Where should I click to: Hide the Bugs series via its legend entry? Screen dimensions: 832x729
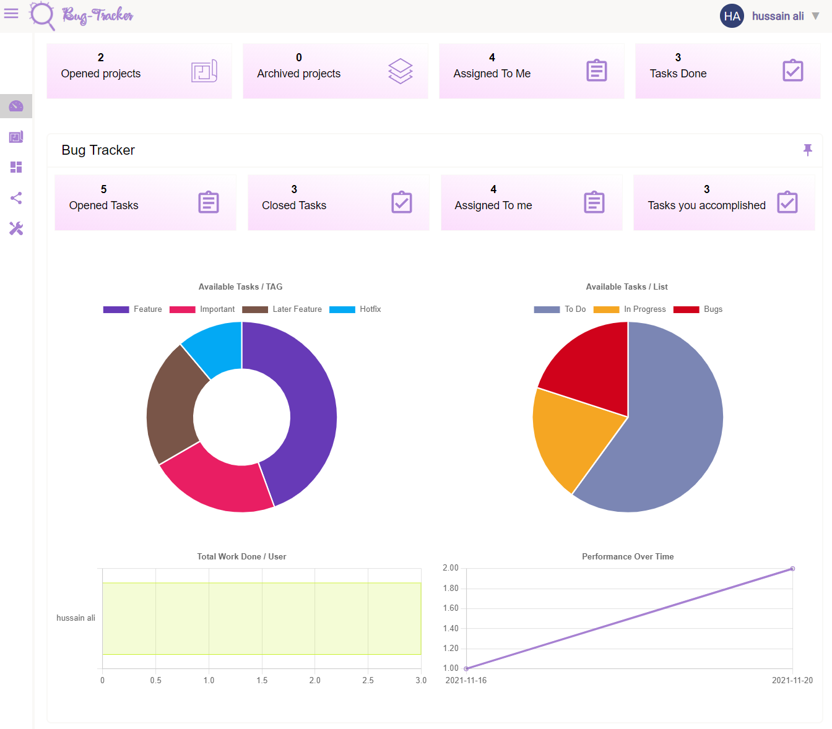click(x=698, y=309)
